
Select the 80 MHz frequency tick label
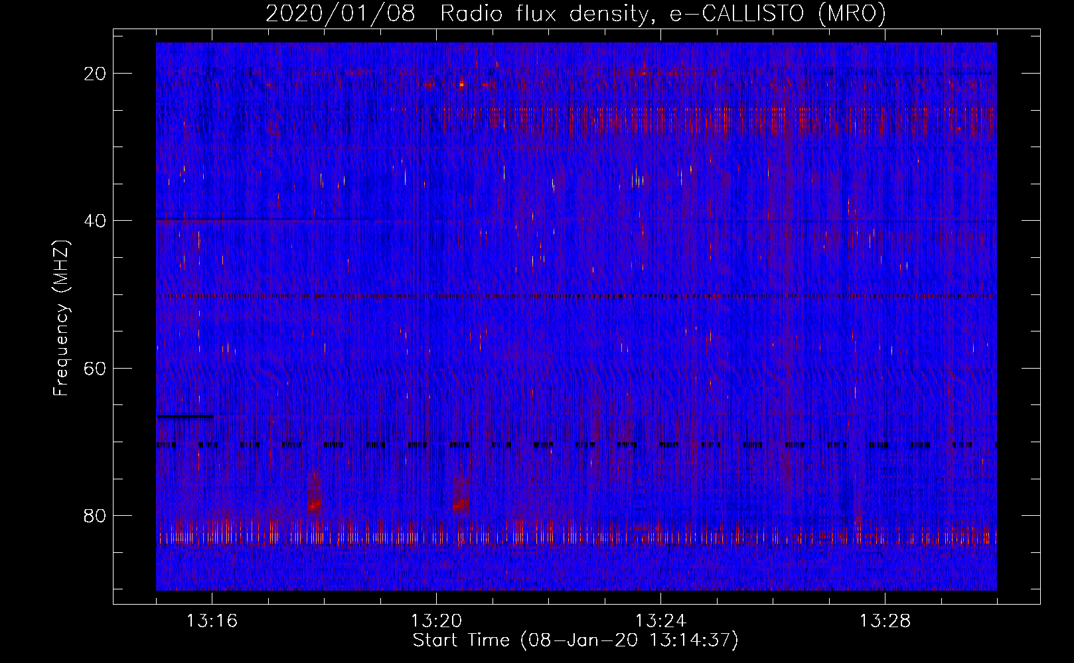[95, 516]
